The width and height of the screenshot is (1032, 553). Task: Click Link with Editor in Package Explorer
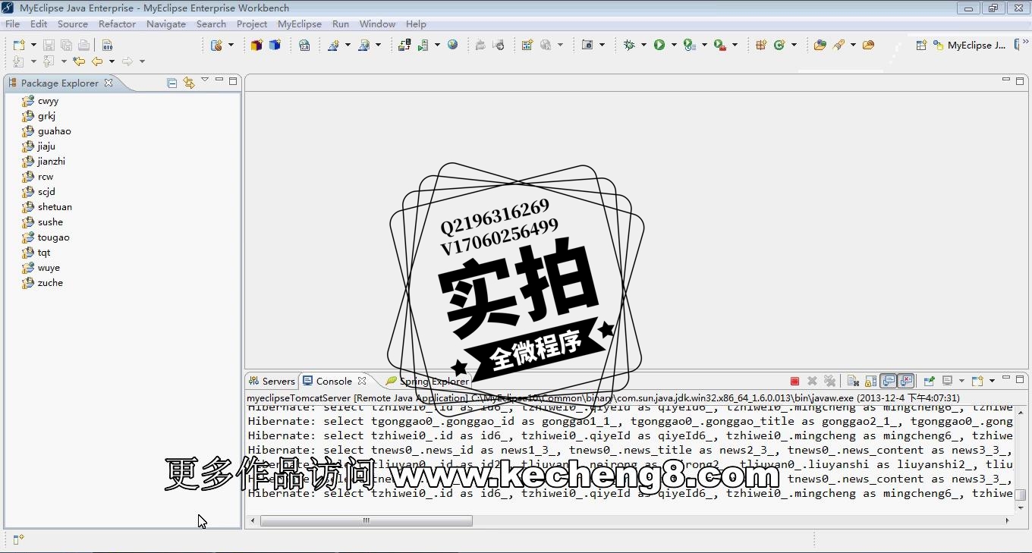coord(188,83)
